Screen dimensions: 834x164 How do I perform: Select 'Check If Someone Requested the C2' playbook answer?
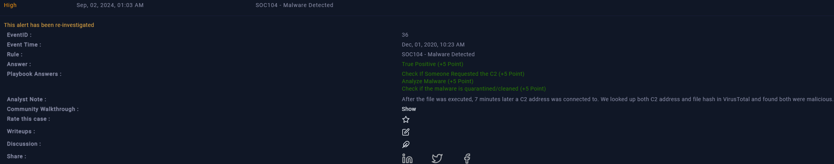(463, 74)
